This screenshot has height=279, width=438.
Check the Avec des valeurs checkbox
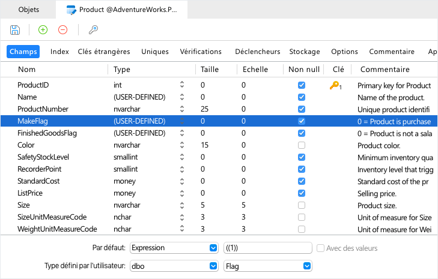click(320, 248)
